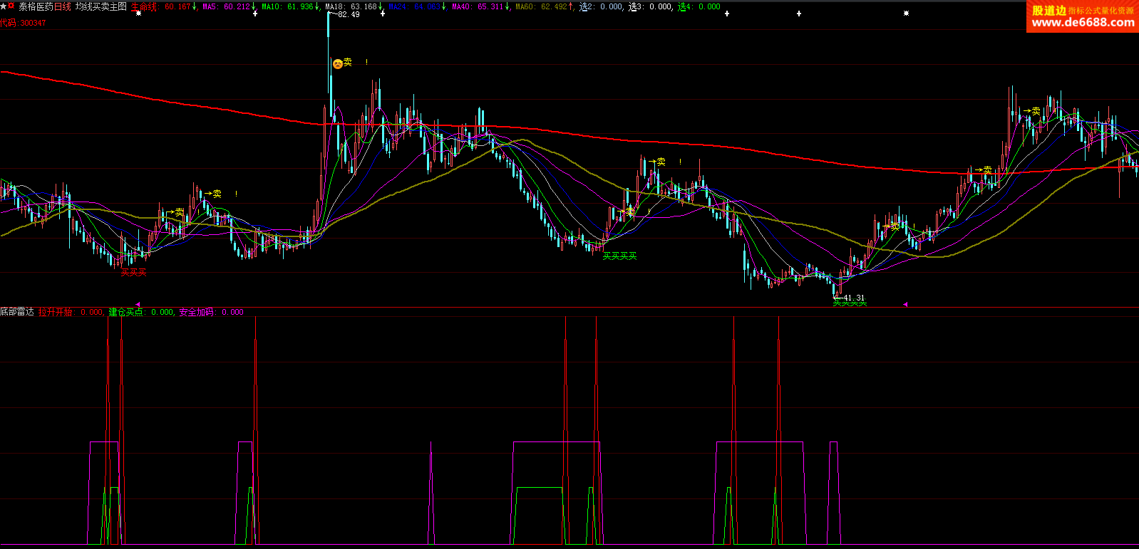The image size is (1139, 549).
Task: Click the magenta 安全加码 legend label
Action: (x=197, y=312)
